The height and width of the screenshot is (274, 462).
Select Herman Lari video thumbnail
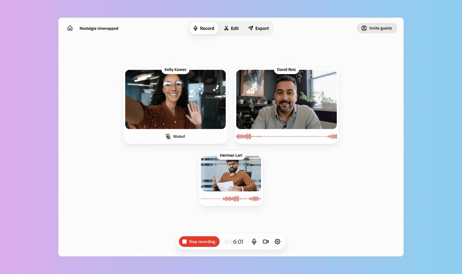tap(231, 174)
